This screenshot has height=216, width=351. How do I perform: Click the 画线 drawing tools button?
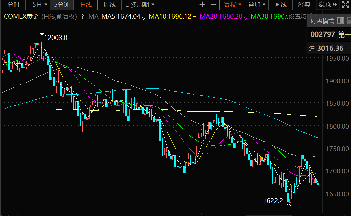(280, 5)
